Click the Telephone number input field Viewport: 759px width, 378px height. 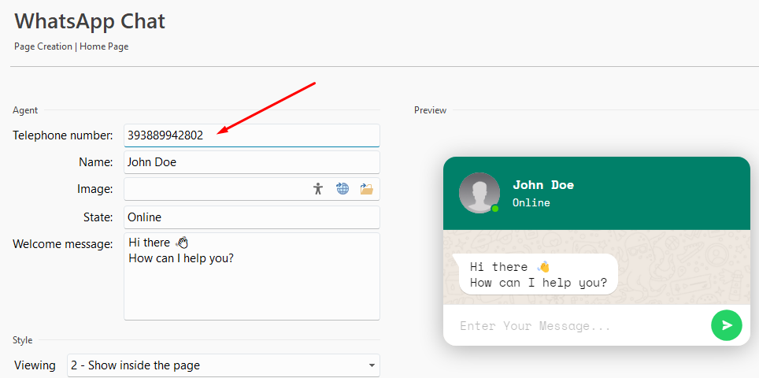click(x=252, y=135)
